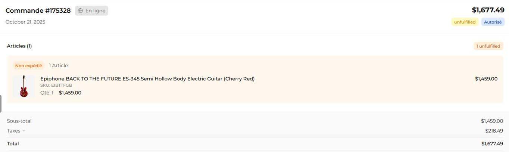509x152 pixels.
Task: Click the Articles (1) section heading
Action: (19, 46)
